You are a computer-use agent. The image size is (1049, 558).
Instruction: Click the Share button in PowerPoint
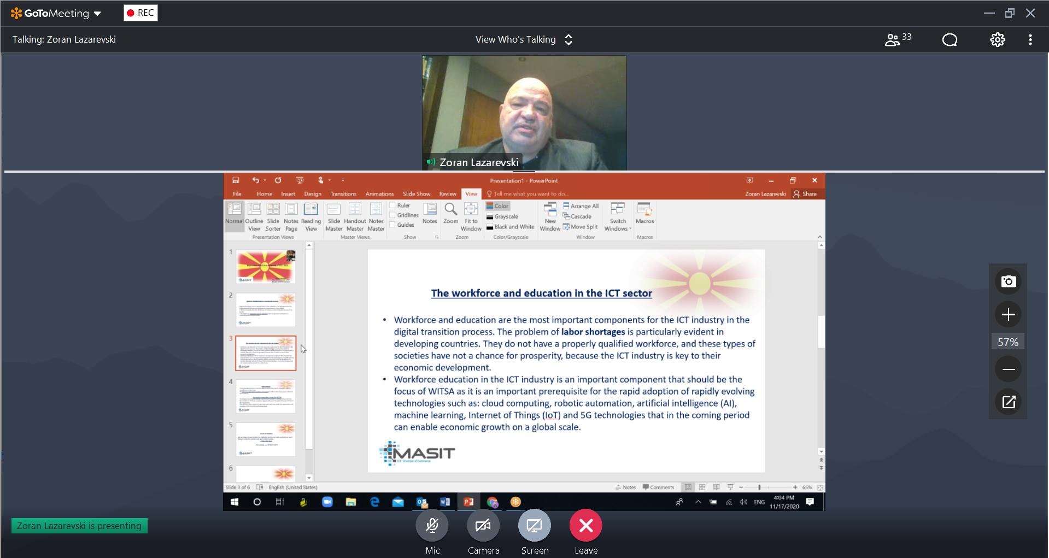pos(805,194)
